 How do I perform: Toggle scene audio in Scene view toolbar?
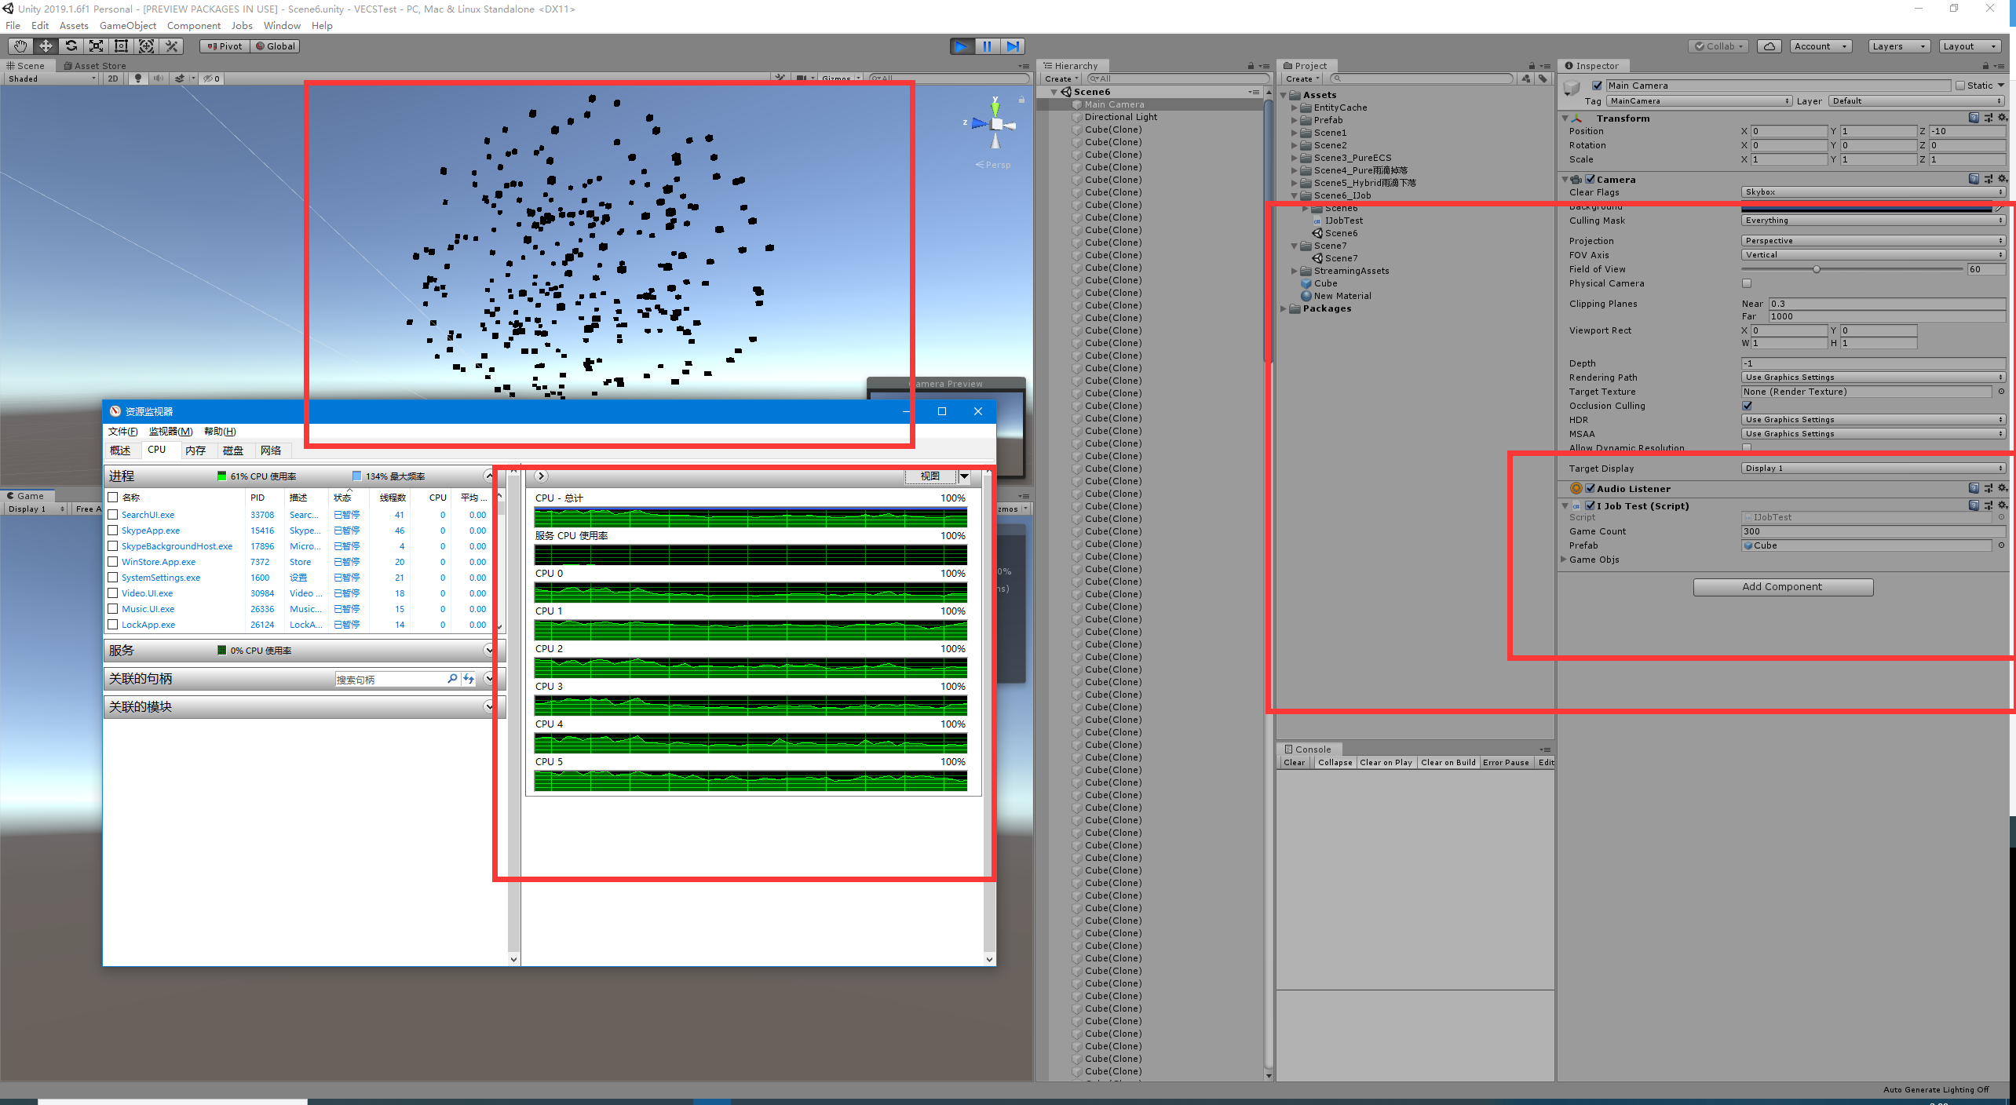[159, 78]
